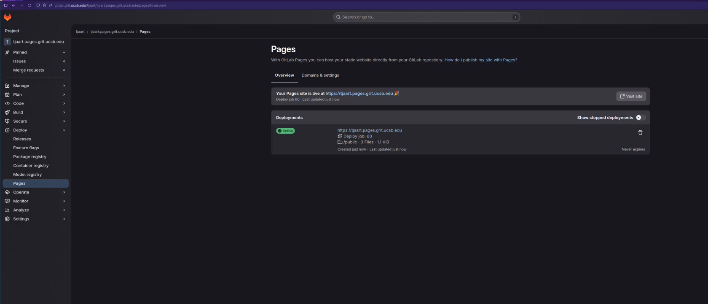Switch to the Overview tab
The height and width of the screenshot is (304, 708).
tap(284, 75)
